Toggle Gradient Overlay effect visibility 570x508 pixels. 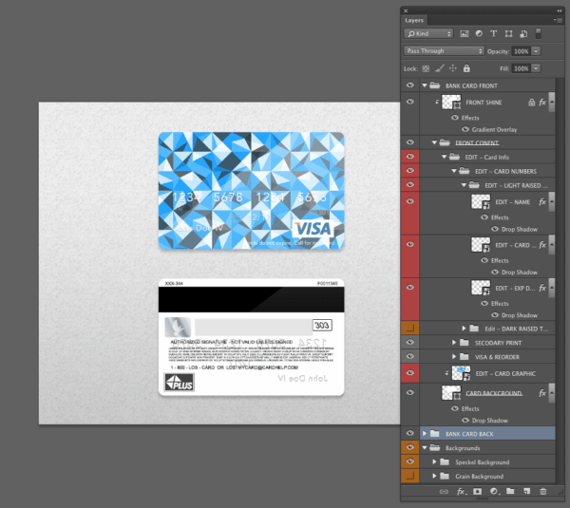[x=465, y=129]
